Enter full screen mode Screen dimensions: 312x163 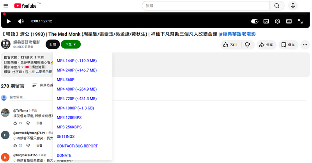[300, 21]
